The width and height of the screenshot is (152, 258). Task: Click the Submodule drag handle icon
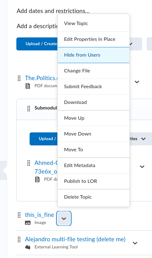pyautogui.click(x=29, y=109)
